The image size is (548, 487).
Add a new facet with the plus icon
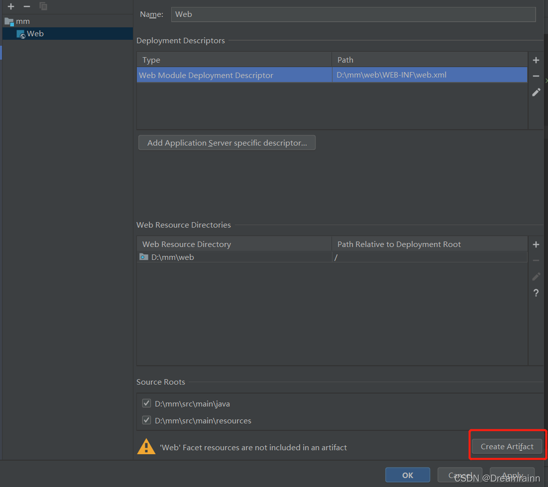pos(11,6)
